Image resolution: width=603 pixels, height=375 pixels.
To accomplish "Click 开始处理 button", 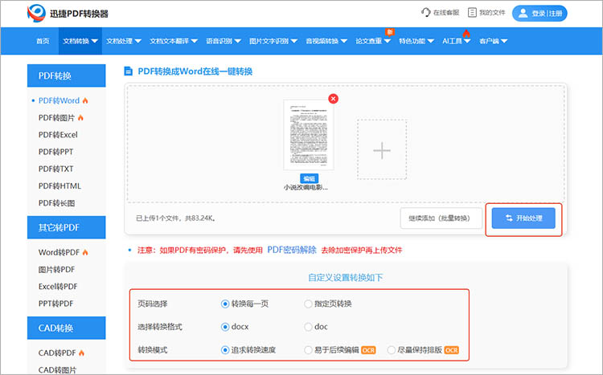I will pos(523,218).
